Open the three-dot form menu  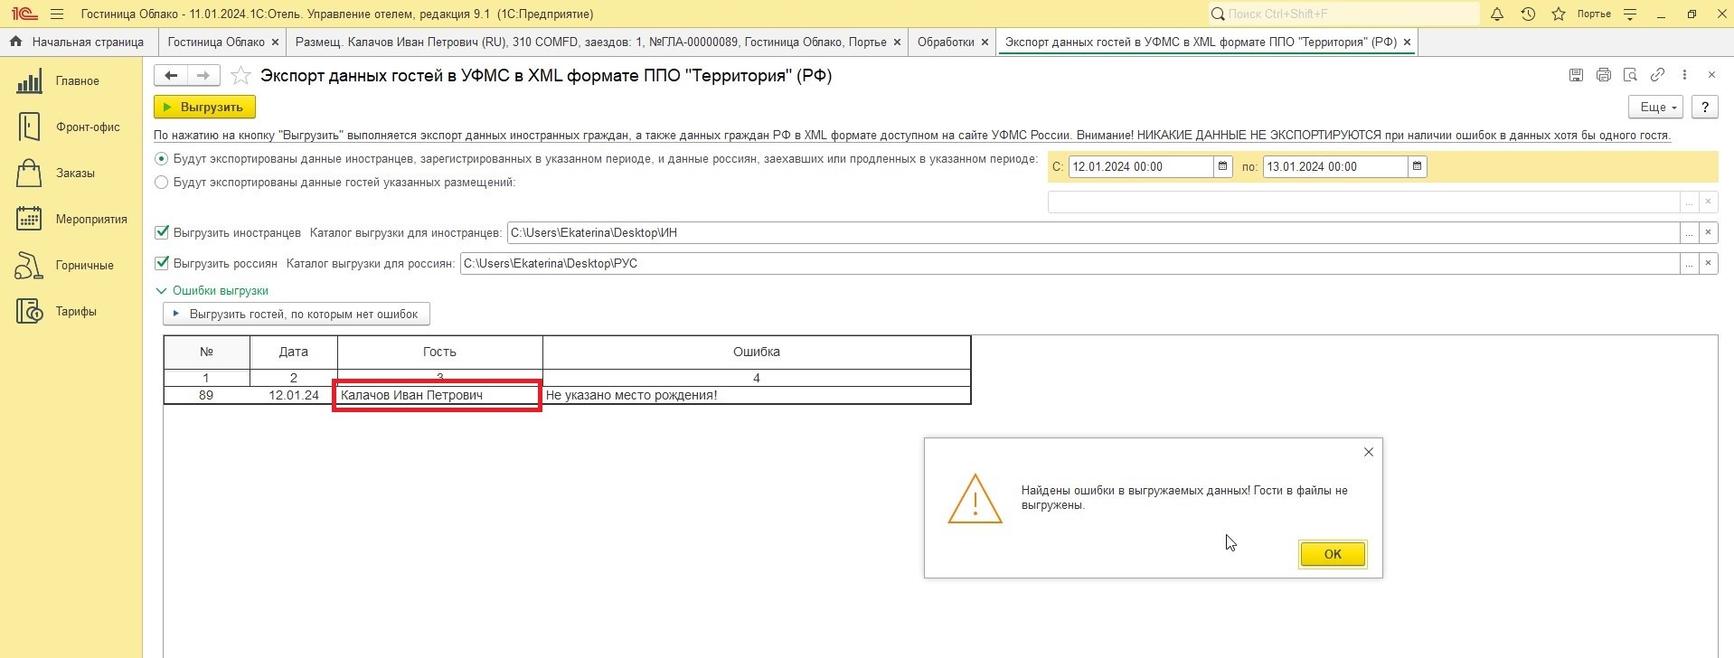pos(1684,75)
